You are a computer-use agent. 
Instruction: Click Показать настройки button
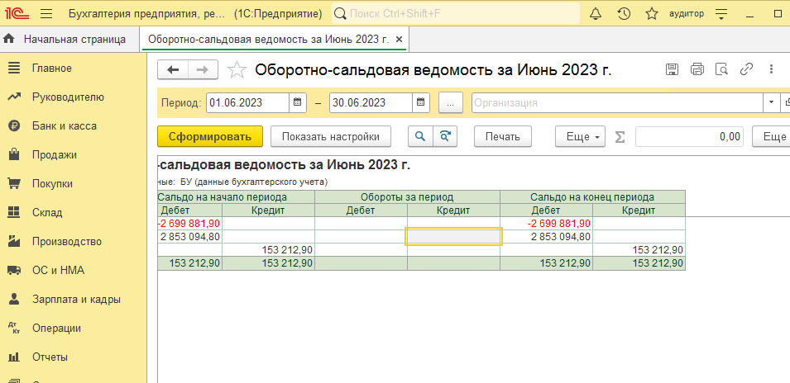[x=331, y=136]
